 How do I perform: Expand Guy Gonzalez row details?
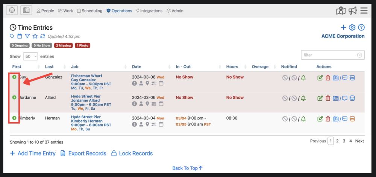[14, 77]
